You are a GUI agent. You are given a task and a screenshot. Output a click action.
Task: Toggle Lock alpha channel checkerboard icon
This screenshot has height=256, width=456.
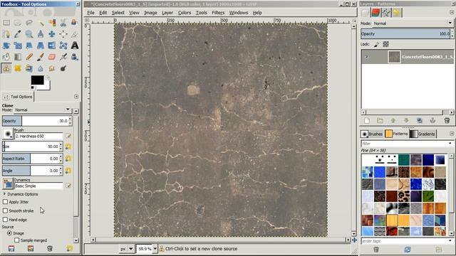[x=385, y=44]
